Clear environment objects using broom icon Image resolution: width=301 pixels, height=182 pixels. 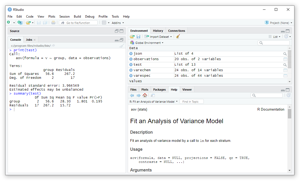[x=178, y=37]
